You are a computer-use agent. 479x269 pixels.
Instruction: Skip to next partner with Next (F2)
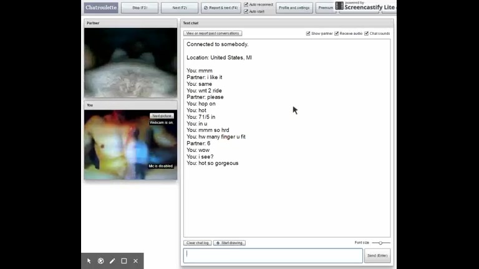180,7
